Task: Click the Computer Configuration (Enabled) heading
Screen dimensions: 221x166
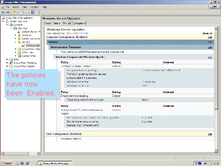Action: pyautogui.click(x=67, y=37)
